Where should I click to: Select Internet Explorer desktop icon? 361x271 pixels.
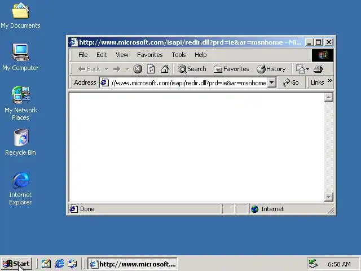pos(20,189)
